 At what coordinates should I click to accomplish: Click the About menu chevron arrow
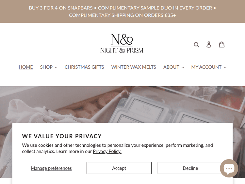pyautogui.click(x=183, y=67)
